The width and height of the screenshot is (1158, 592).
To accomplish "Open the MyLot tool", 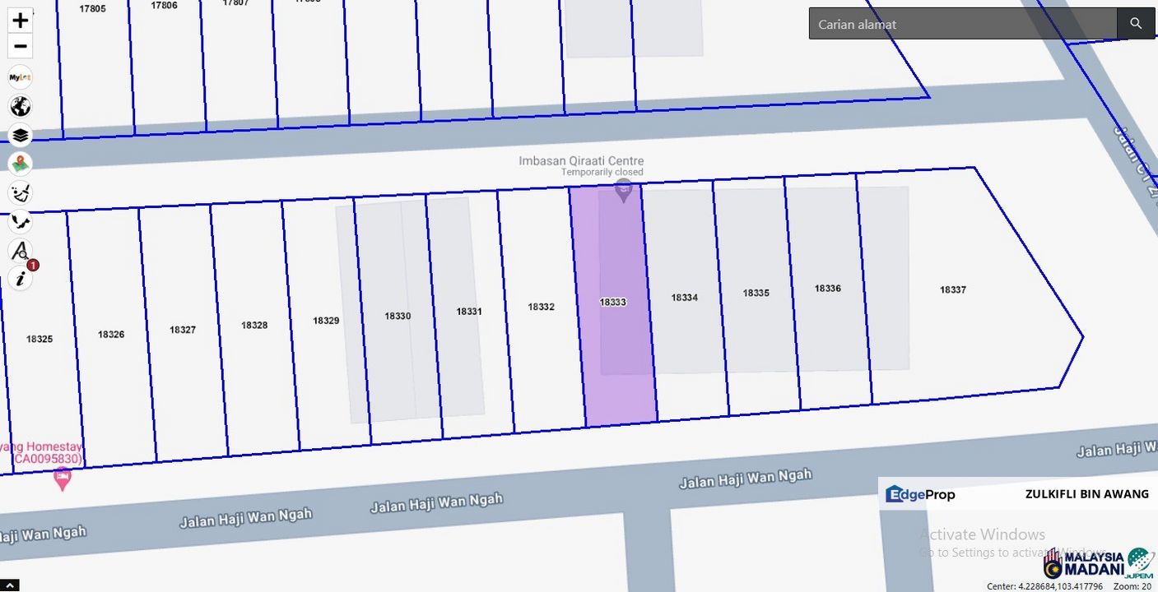I will [21, 77].
